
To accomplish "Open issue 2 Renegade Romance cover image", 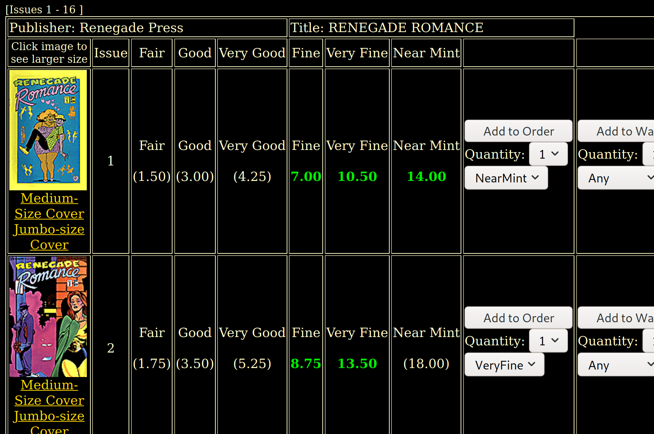I will pos(48,317).
